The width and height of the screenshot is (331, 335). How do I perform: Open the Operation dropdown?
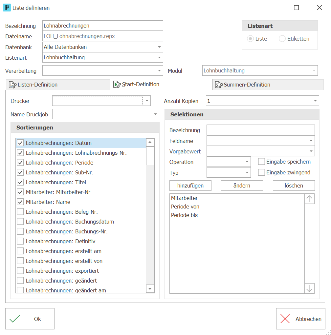coord(247,162)
